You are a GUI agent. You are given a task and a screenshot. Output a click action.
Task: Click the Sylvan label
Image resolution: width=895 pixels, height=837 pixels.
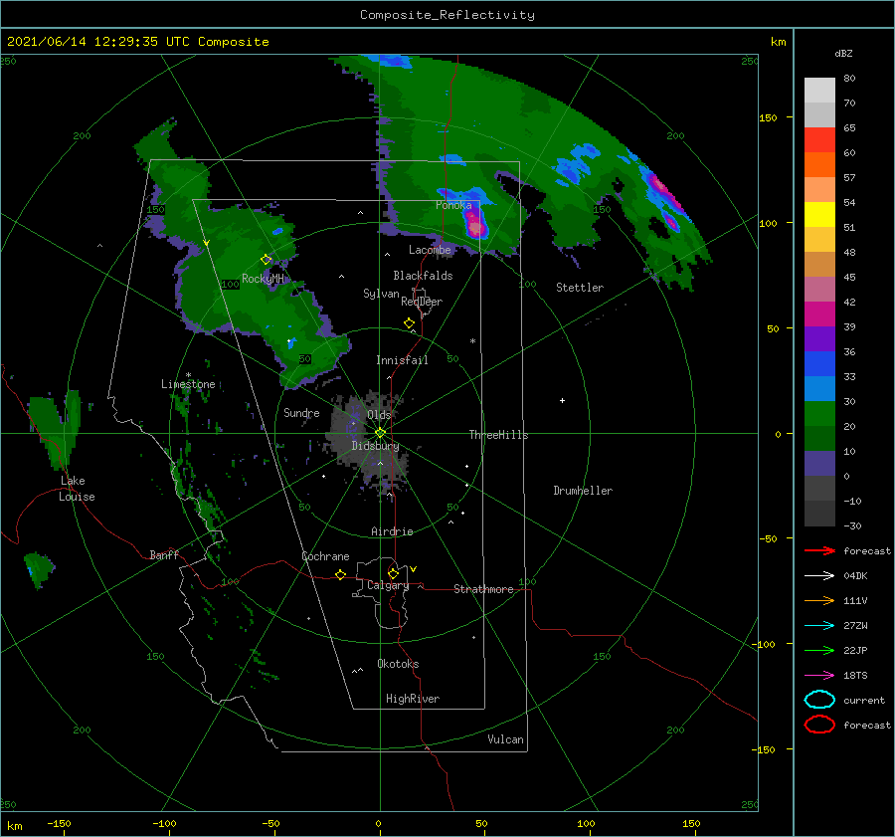coord(381,294)
